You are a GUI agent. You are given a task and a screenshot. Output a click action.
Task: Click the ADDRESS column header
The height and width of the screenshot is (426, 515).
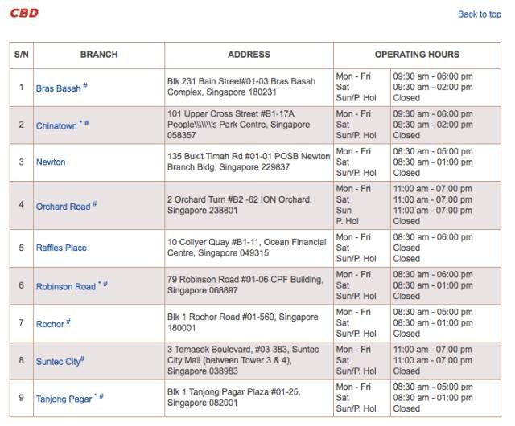(x=249, y=55)
